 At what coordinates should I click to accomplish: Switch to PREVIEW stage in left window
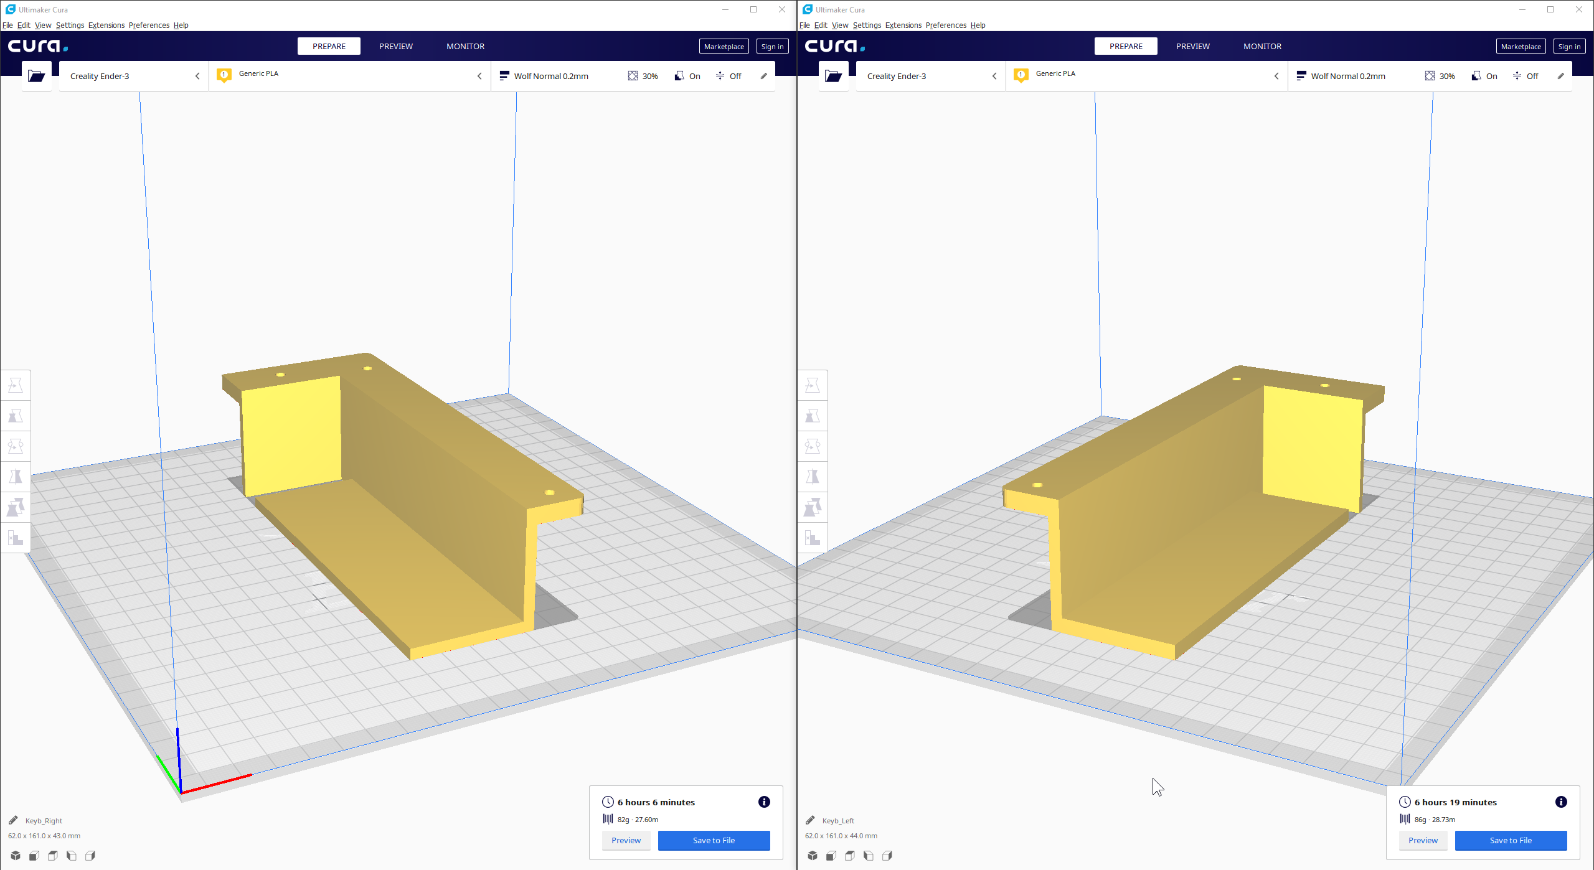point(396,46)
